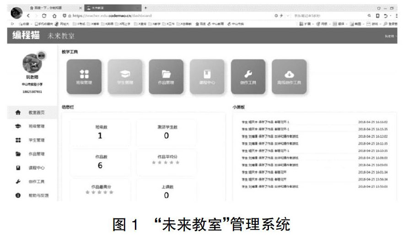
Task: Open the 离线创作工具 cloud download tile
Action: point(289,77)
